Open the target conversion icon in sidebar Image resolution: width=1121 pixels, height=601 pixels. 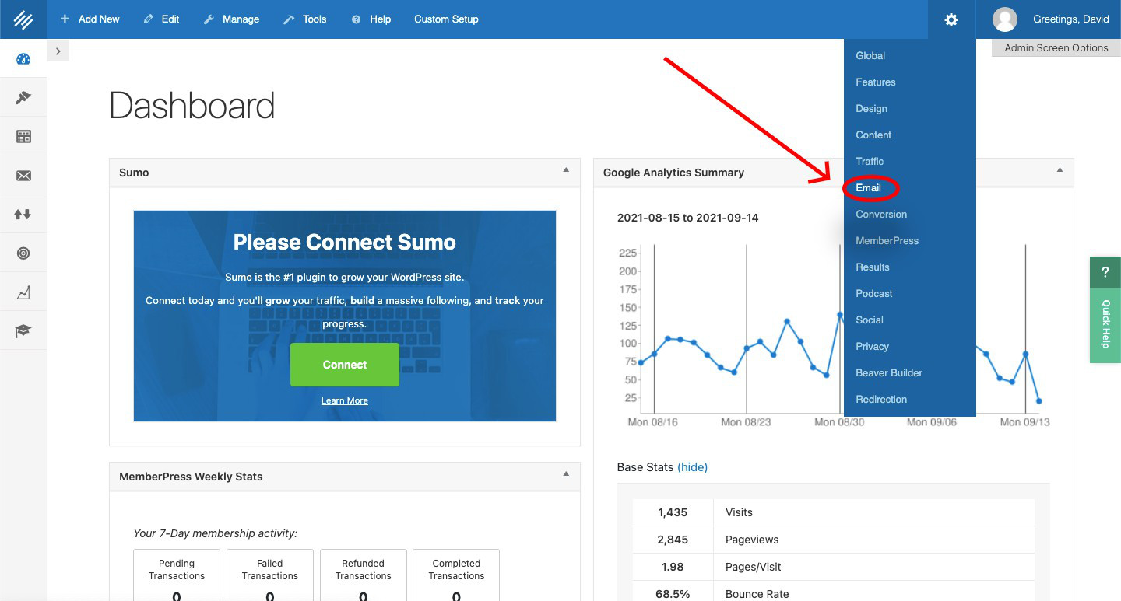click(x=23, y=252)
